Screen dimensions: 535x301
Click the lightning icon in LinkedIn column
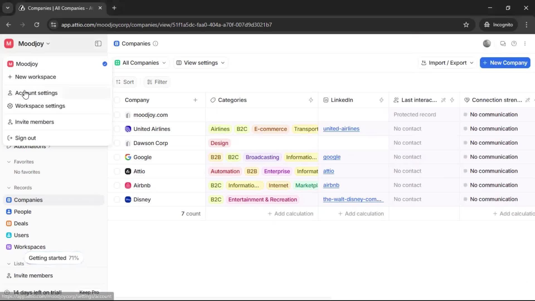(381, 100)
